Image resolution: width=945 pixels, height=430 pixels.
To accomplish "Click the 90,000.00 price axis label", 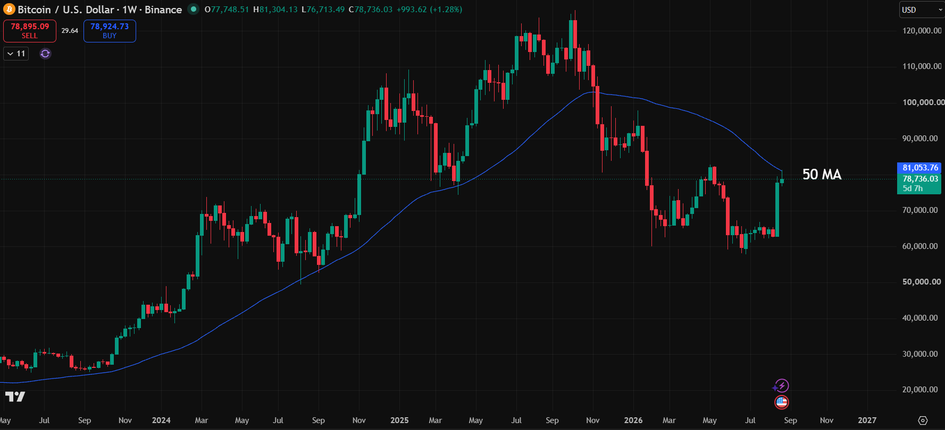I will [x=920, y=139].
